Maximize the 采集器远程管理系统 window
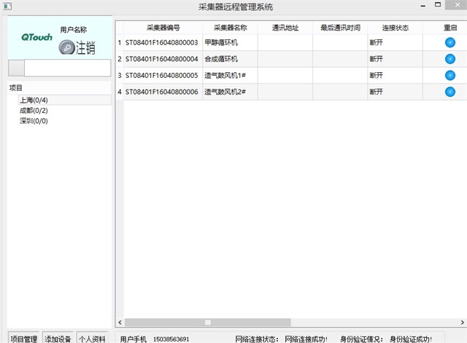The image size is (467, 343). [x=438, y=4]
